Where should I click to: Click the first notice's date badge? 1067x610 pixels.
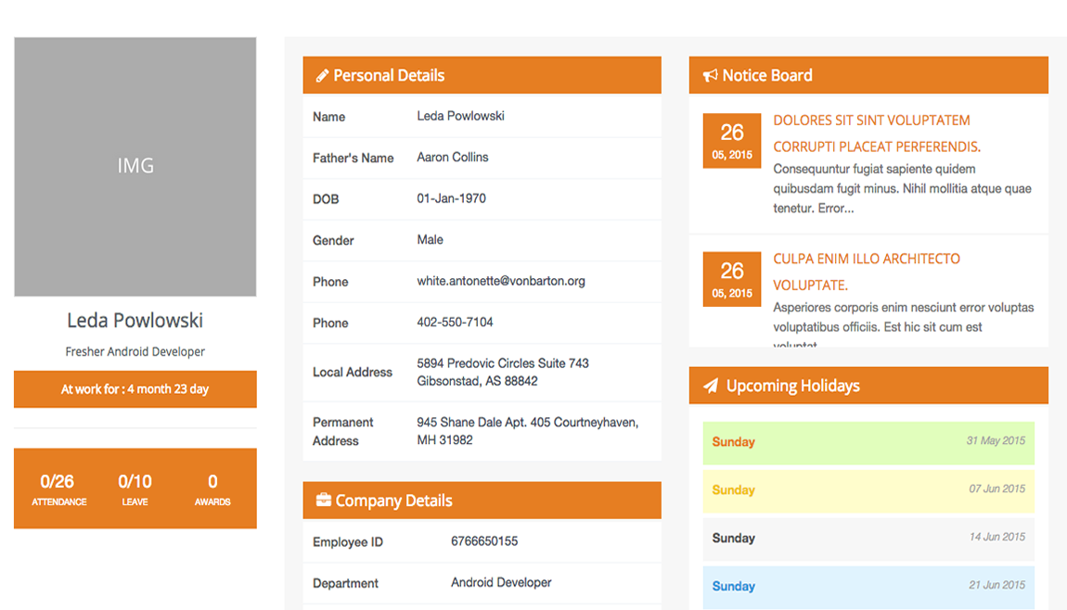[x=732, y=141]
